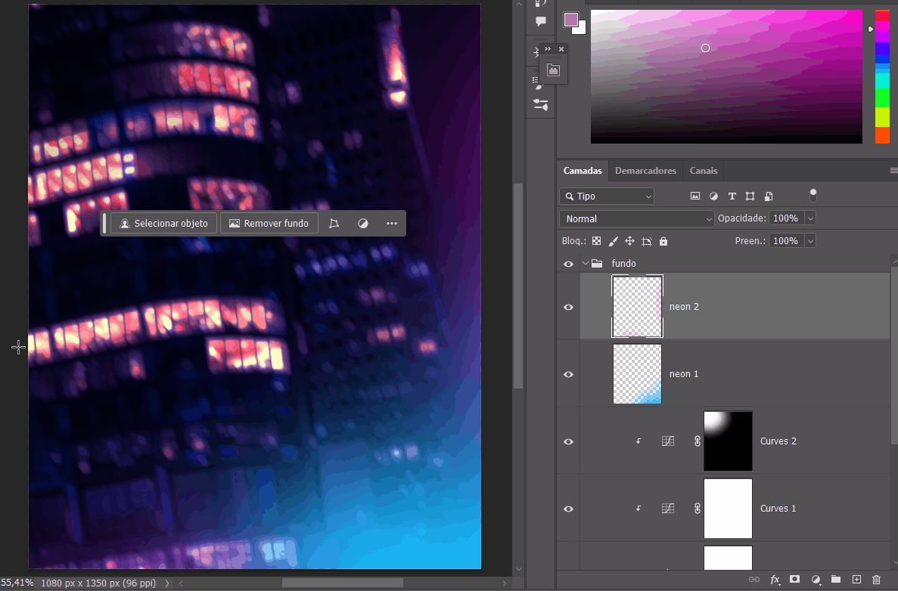
Task: Toggle lock image pixels brush icon
Action: [x=614, y=241]
